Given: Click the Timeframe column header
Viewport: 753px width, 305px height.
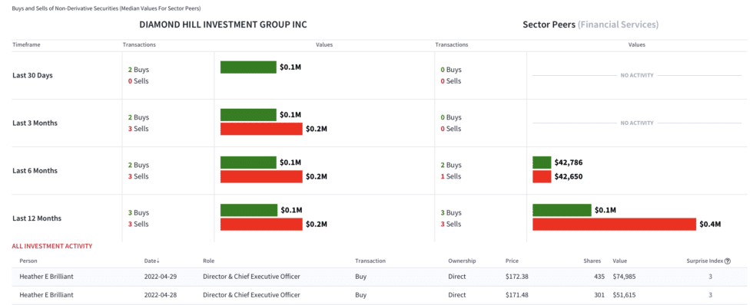Looking at the screenshot, I should [x=26, y=44].
